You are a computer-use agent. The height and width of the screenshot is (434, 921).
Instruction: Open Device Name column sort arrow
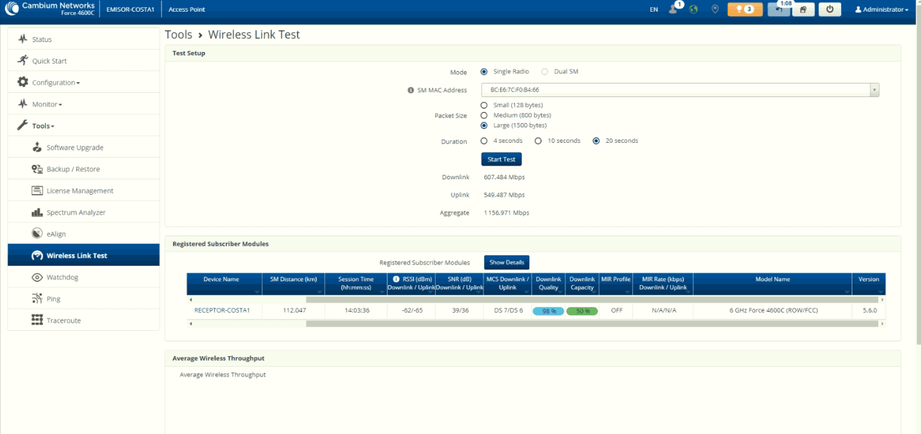point(256,292)
